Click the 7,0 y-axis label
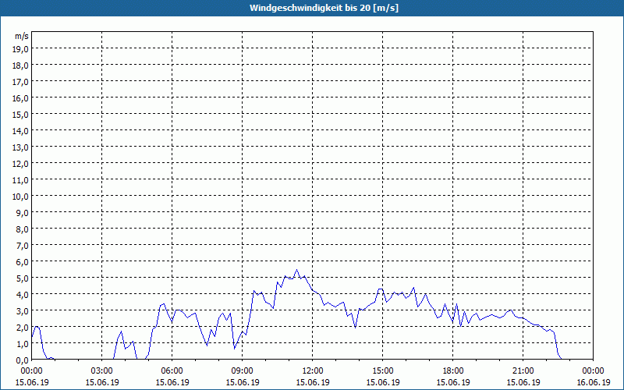The image size is (624, 390). [23, 246]
